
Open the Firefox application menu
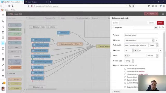[164, 6]
